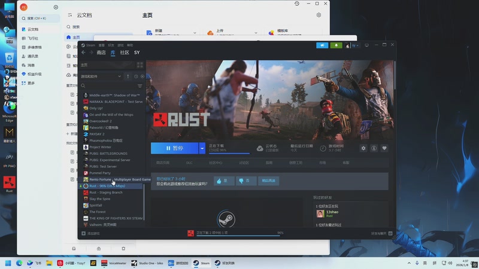Open the 好友 friends menu

click(x=111, y=45)
